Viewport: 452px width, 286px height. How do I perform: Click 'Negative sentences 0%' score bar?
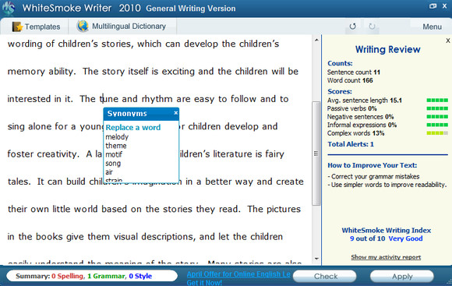point(437,117)
